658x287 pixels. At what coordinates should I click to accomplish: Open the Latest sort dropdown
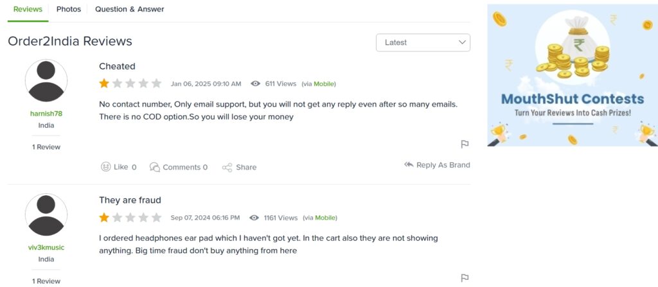point(423,42)
